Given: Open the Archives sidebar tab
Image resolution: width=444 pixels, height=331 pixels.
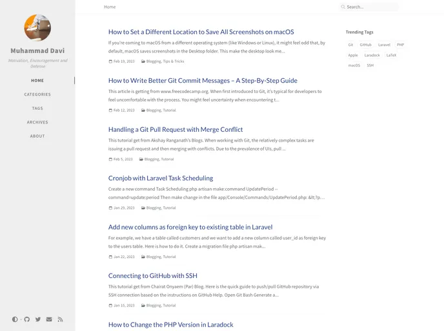Looking at the screenshot, I should 37,122.
